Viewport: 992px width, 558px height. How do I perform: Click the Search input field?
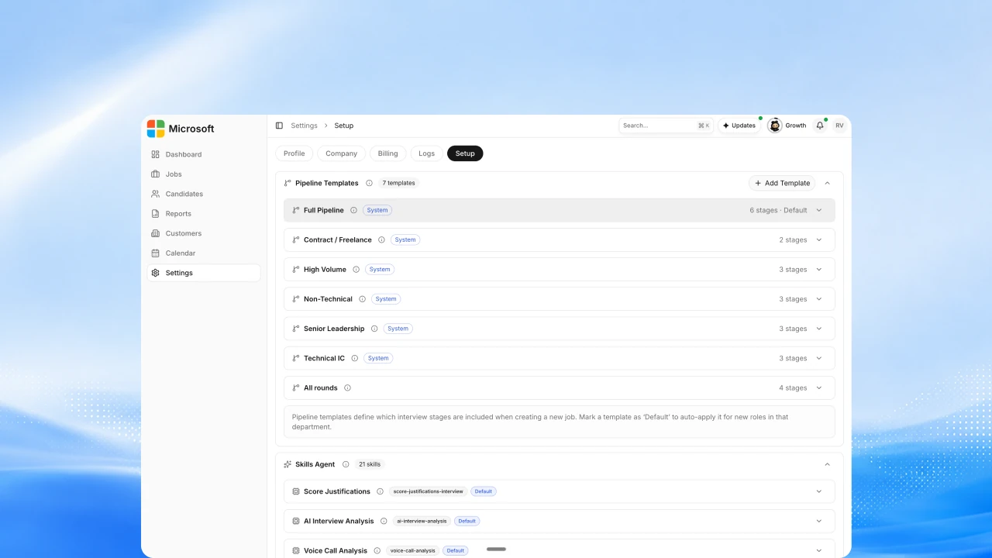[x=666, y=126]
